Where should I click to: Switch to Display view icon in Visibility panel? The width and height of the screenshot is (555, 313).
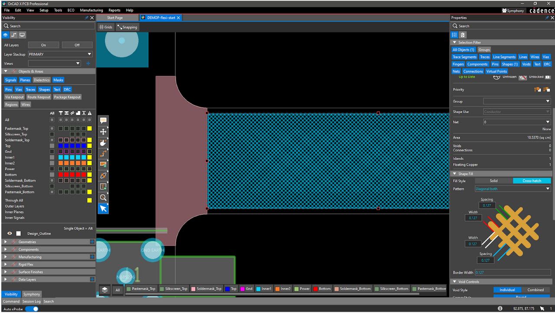point(22,35)
